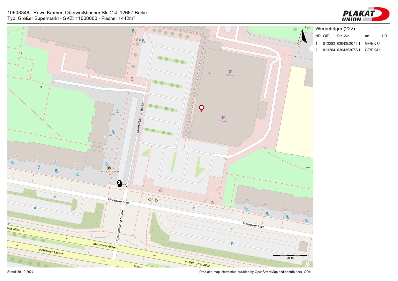Click the 25 m scale bar
The image size is (398, 281).
[x=290, y=255]
